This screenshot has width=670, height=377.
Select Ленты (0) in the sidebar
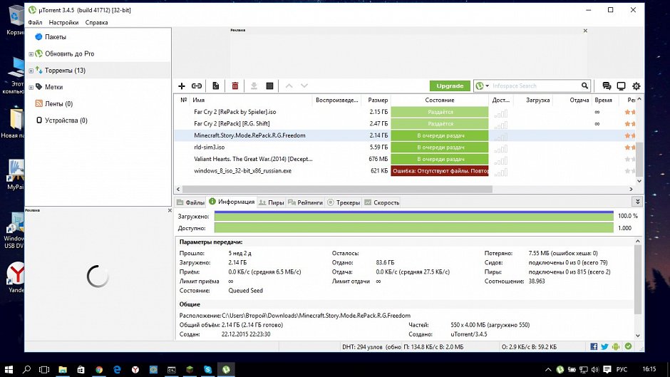58,104
